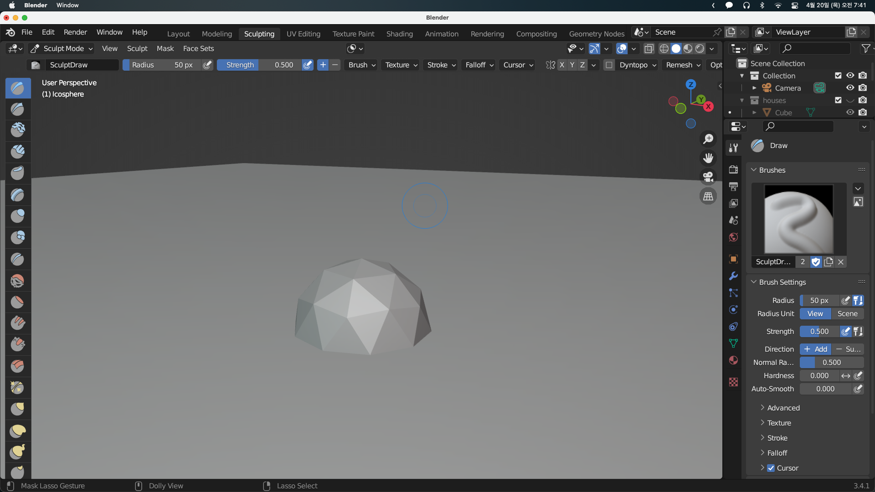This screenshot has height=492, width=875.
Task: Expand the Falloff panel in properties
Action: coord(777,453)
